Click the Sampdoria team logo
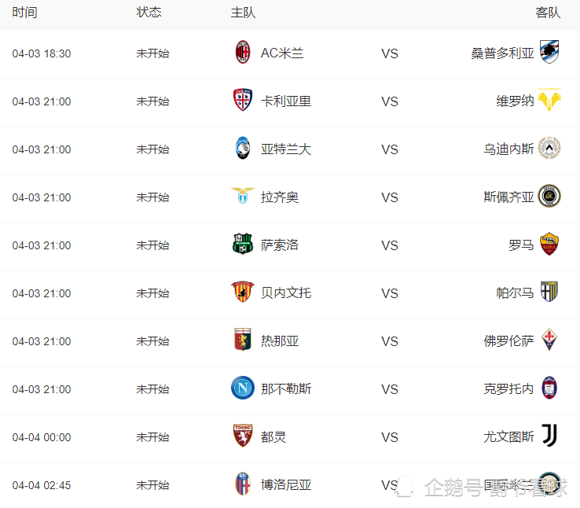Image resolution: width=580 pixels, height=508 pixels. (549, 53)
